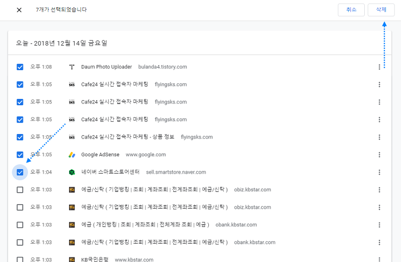The image size is (401, 262).
Task: Click the Google AdSense favicon
Action: [x=72, y=155]
